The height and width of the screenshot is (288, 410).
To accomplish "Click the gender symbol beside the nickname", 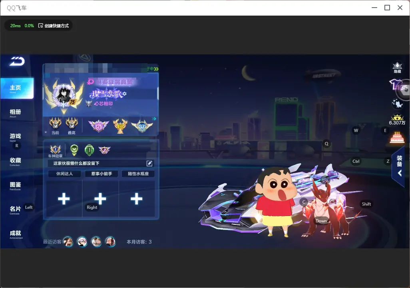I will coord(91,82).
